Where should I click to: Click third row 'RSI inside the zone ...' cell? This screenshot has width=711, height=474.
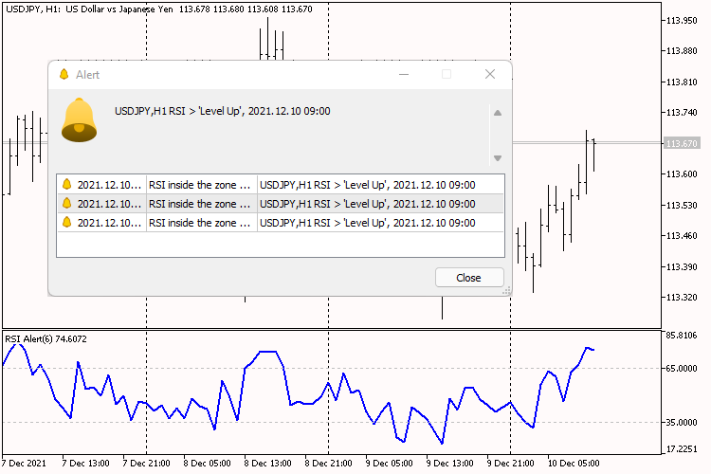[200, 223]
